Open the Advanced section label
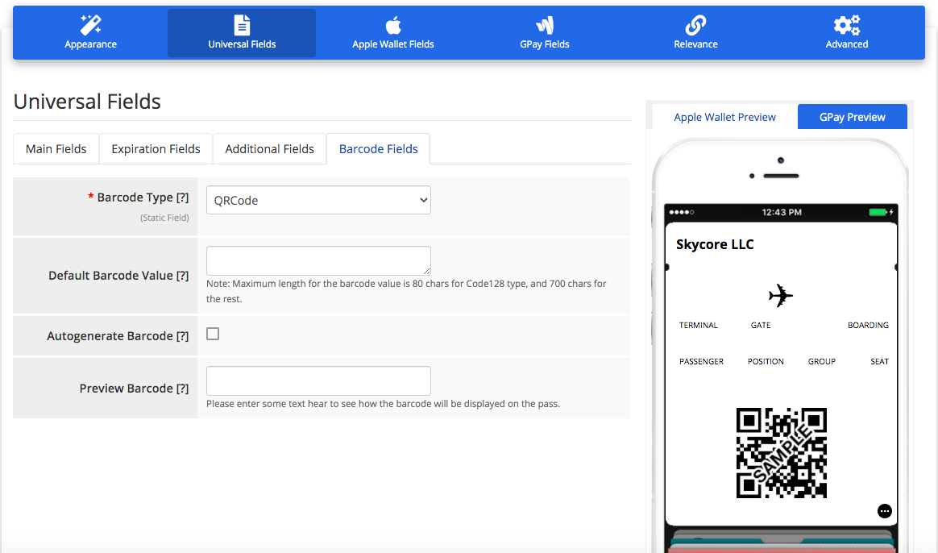Screen dimensions: 938x553 pyautogui.click(x=846, y=44)
